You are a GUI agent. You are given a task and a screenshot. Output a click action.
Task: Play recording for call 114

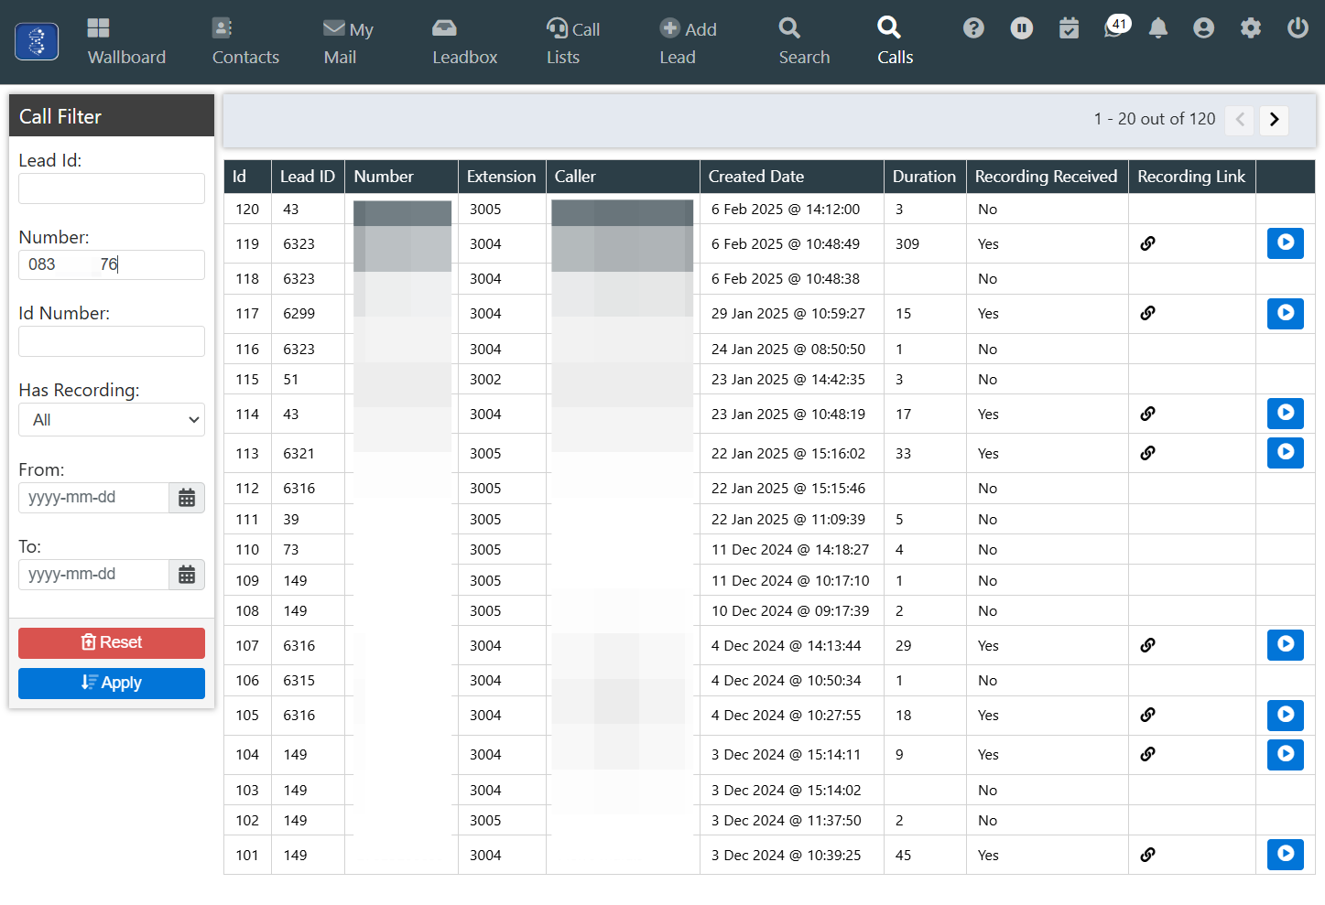click(1286, 414)
